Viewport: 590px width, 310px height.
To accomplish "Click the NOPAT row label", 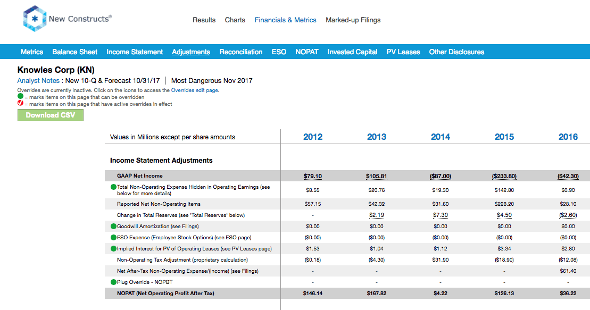I will (x=165, y=294).
